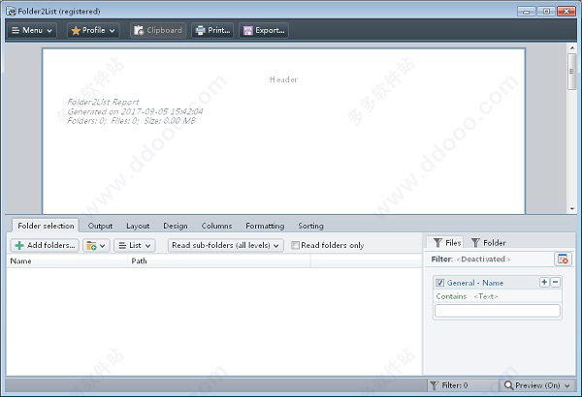Enable Read folders only checkbox
Screen dimensions: 582x397
[x=295, y=245]
